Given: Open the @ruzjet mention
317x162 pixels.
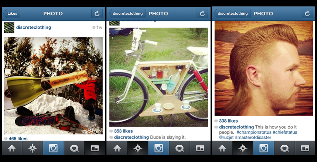Looking at the screenshot, I should click(227, 138).
